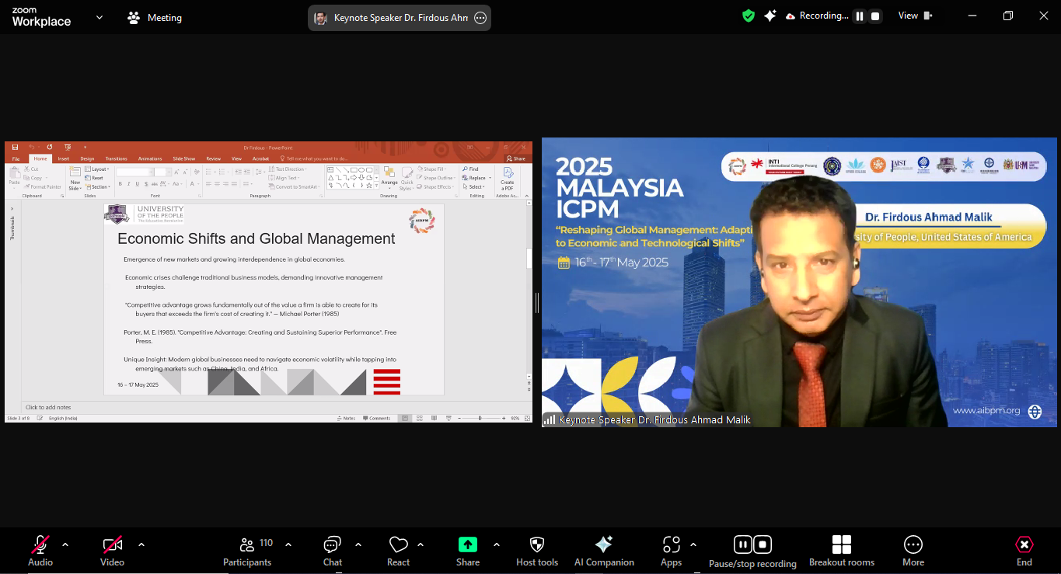This screenshot has height=574, width=1061.
Task: Expand video options arrow beside Video
Action: click(141, 544)
